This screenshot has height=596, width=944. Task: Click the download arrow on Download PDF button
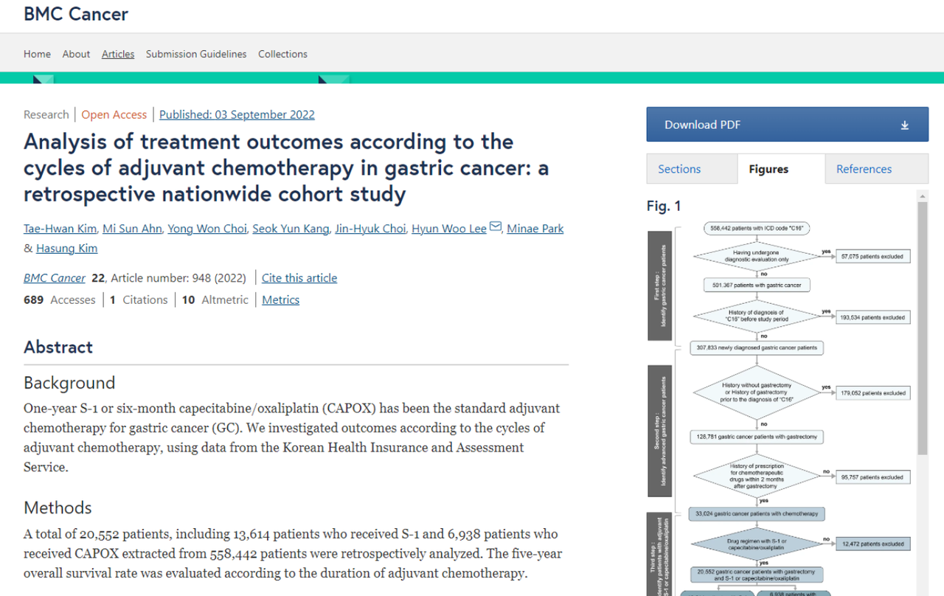coord(905,124)
